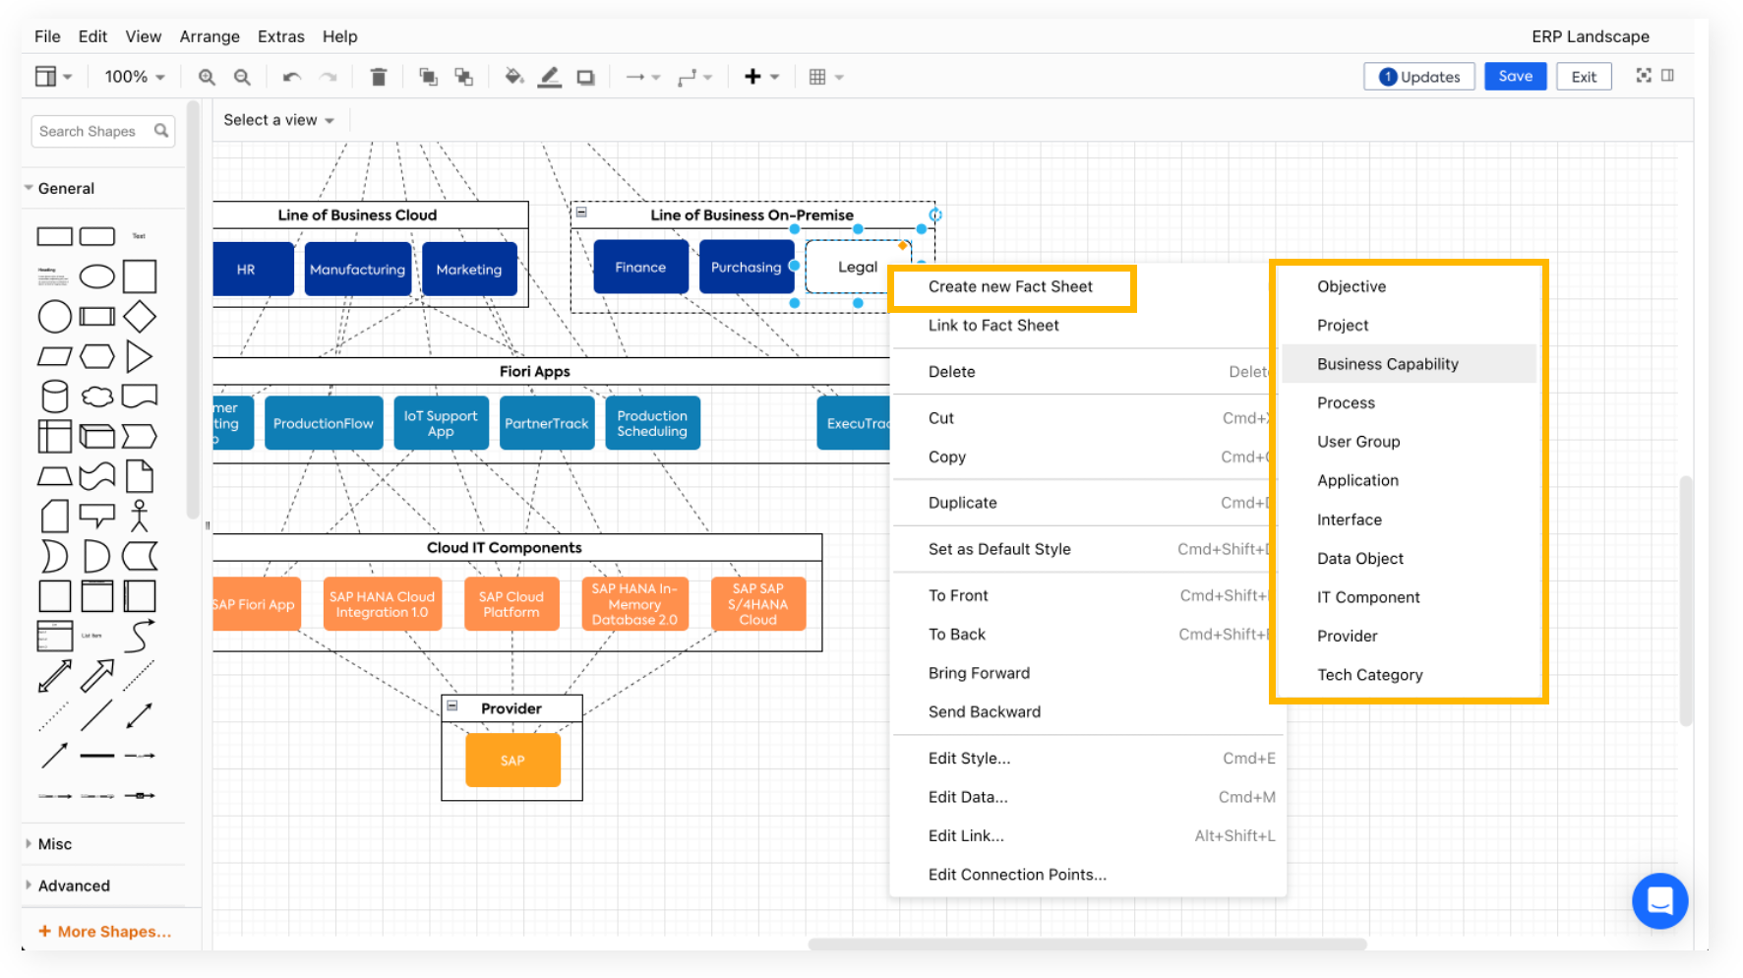Viewport: 1743px width, 978px height.
Task: Click the search magnifier in Search Shapes
Action: 161,131
